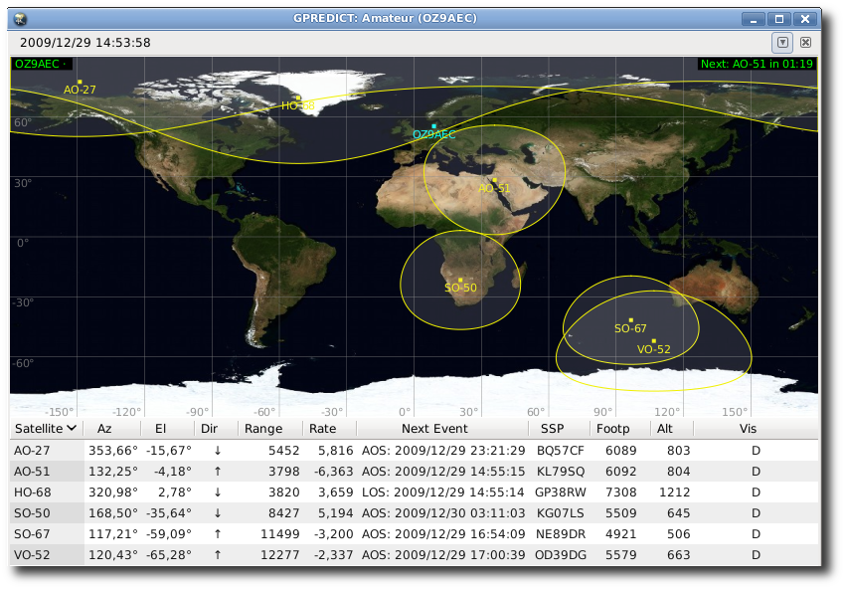The image size is (845, 589).
Task: Click the 1212 altitude value
Action: pyautogui.click(x=674, y=492)
